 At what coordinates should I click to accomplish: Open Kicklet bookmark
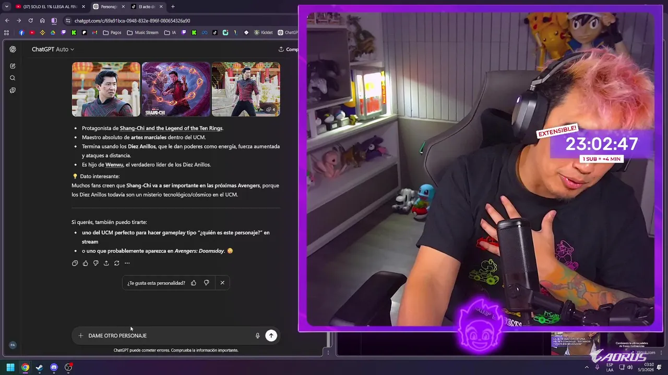[264, 32]
